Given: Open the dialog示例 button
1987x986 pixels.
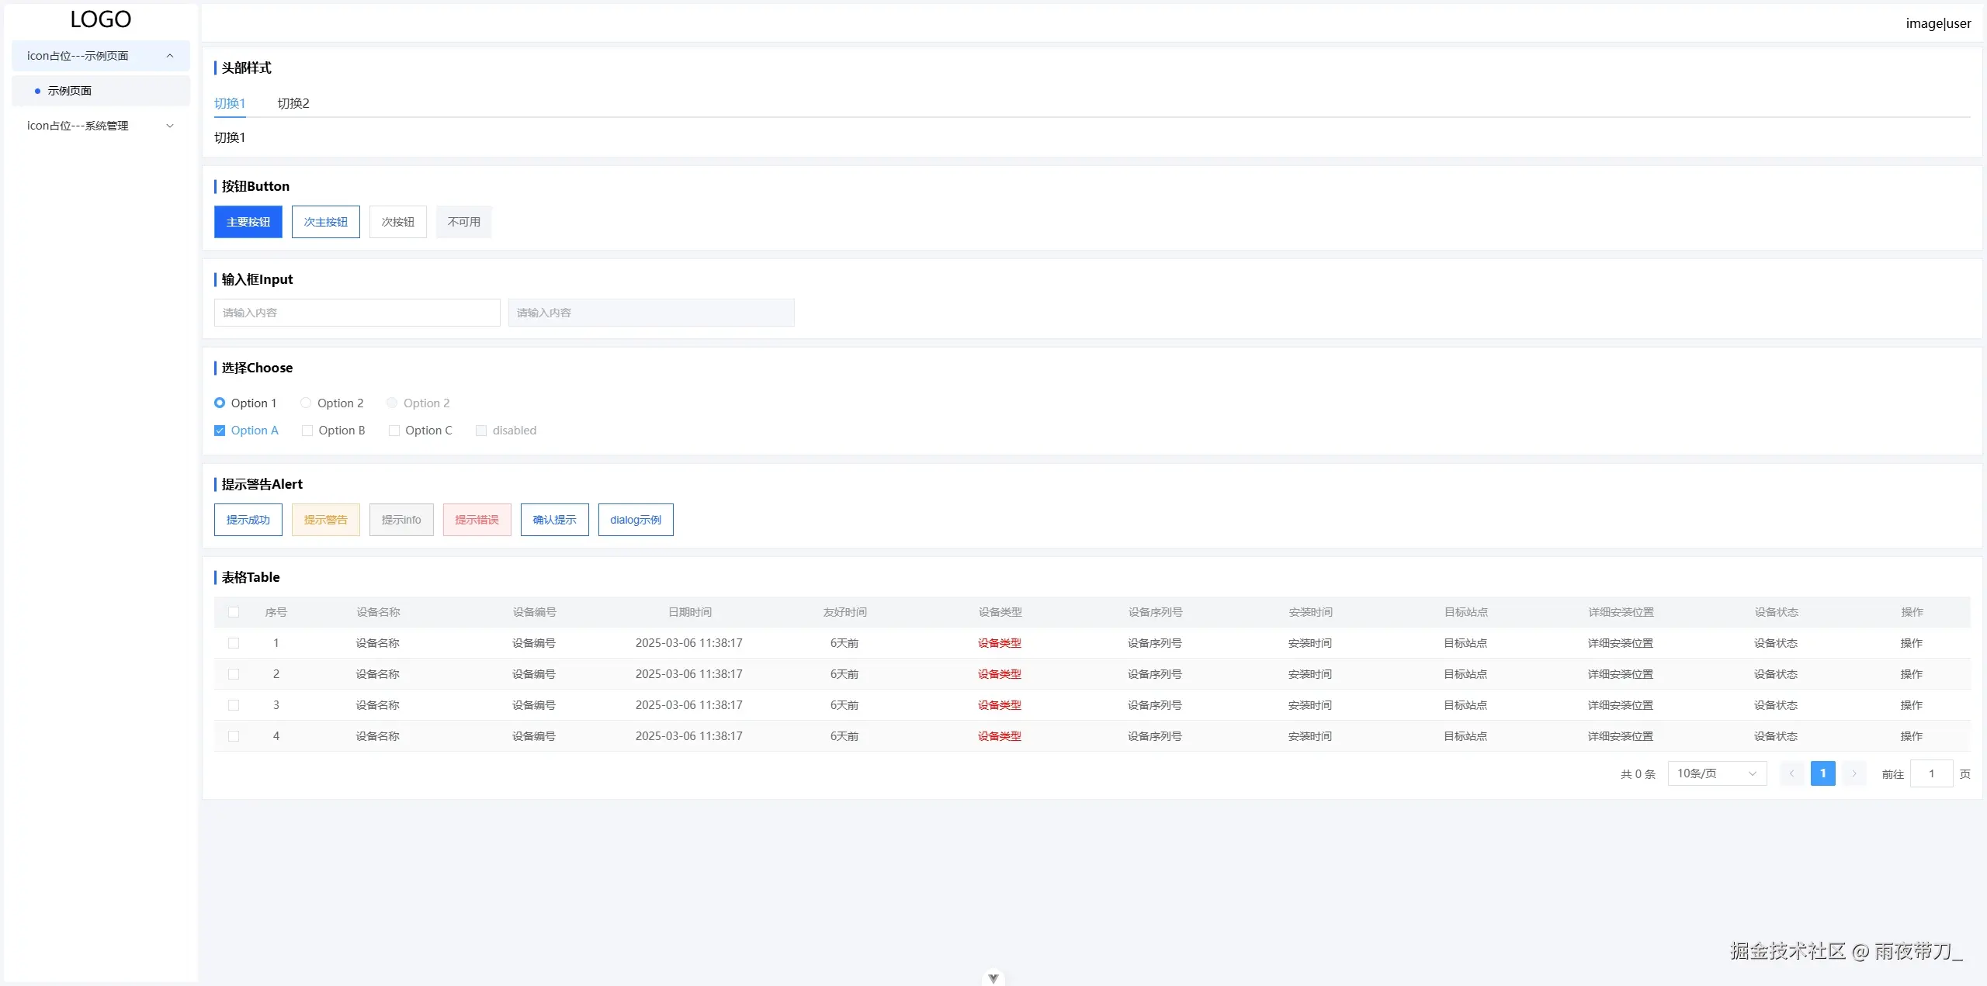Looking at the screenshot, I should coord(635,520).
